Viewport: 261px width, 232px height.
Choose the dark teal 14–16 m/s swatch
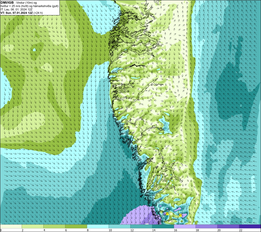click(x=163, y=226)
